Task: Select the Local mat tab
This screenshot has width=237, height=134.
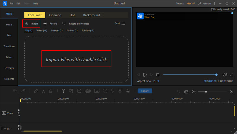Action: tap(35, 15)
